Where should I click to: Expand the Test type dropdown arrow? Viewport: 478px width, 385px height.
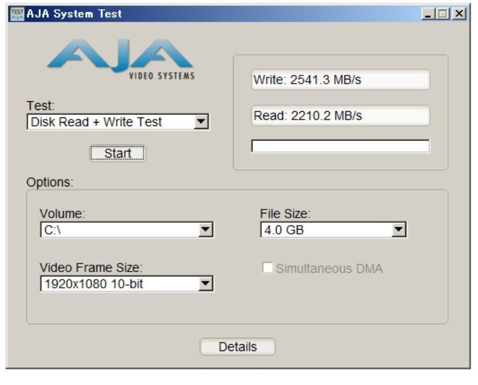(x=200, y=122)
